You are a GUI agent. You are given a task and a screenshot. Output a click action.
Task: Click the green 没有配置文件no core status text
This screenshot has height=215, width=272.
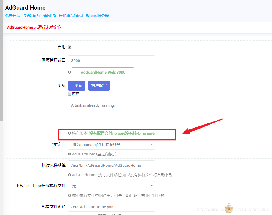tap(122, 133)
